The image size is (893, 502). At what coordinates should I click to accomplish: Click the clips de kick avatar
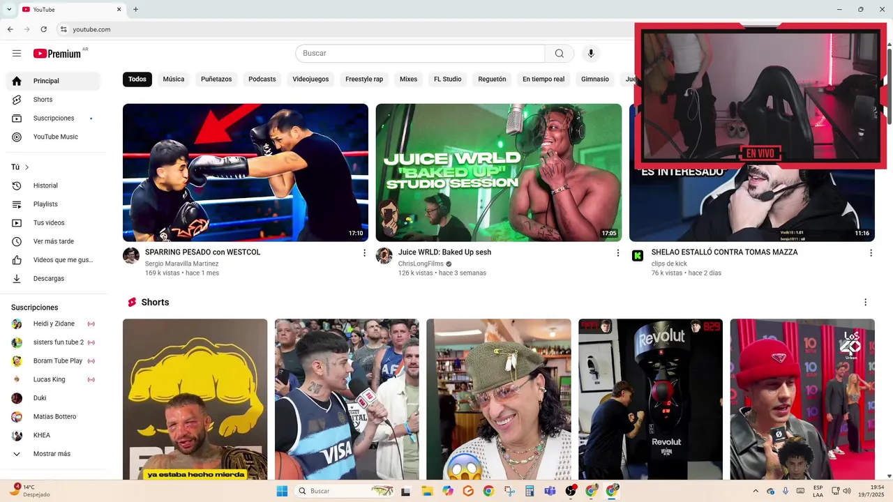pos(638,256)
